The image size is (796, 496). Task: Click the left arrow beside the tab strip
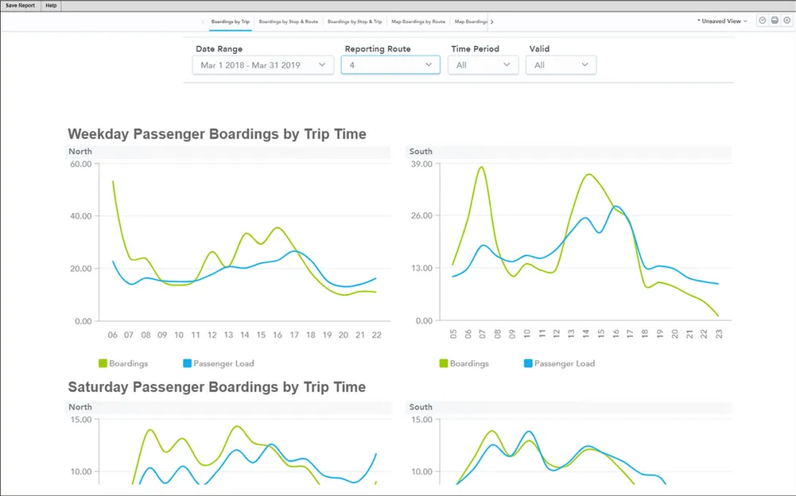[202, 21]
